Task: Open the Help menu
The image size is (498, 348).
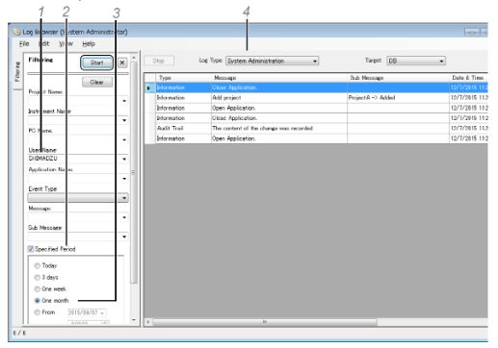Action: 89,44
